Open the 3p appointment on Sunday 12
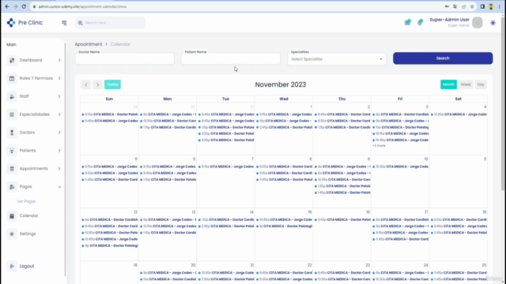 (x=109, y=245)
